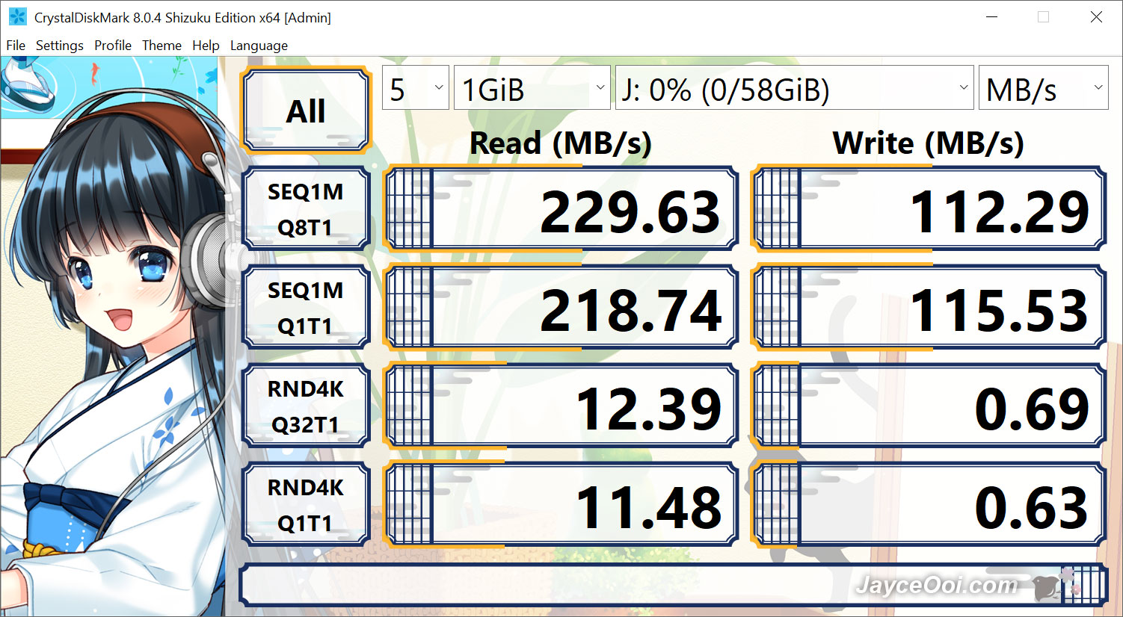Expand the test count dropdown showing 5
The image size is (1123, 617).
(x=416, y=88)
